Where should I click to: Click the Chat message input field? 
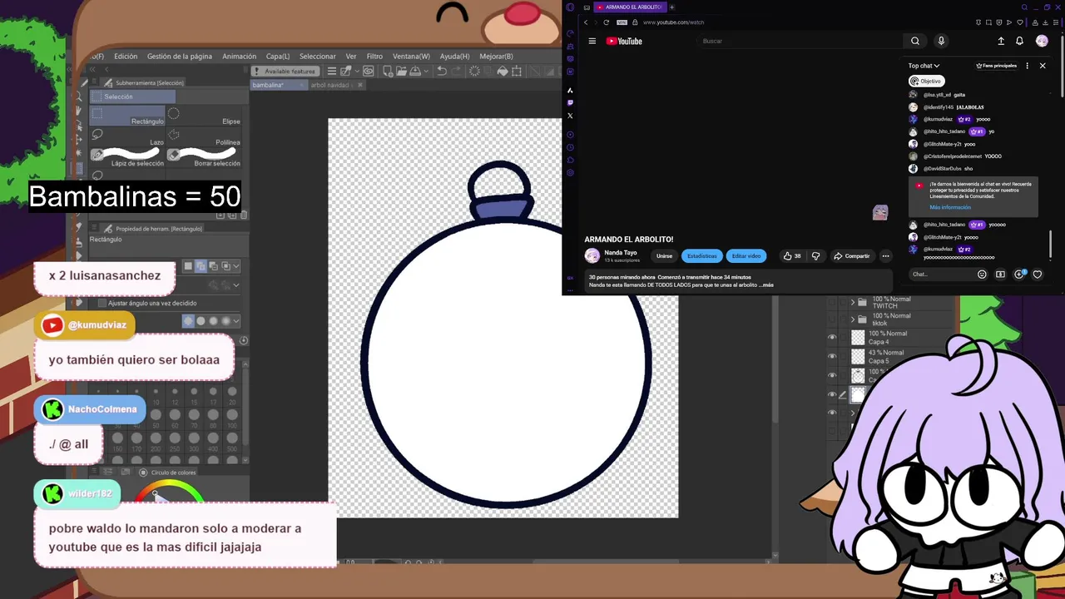point(940,274)
